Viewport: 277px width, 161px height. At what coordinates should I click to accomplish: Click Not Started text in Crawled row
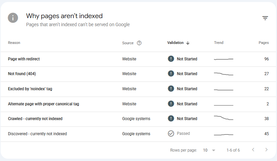point(187,119)
